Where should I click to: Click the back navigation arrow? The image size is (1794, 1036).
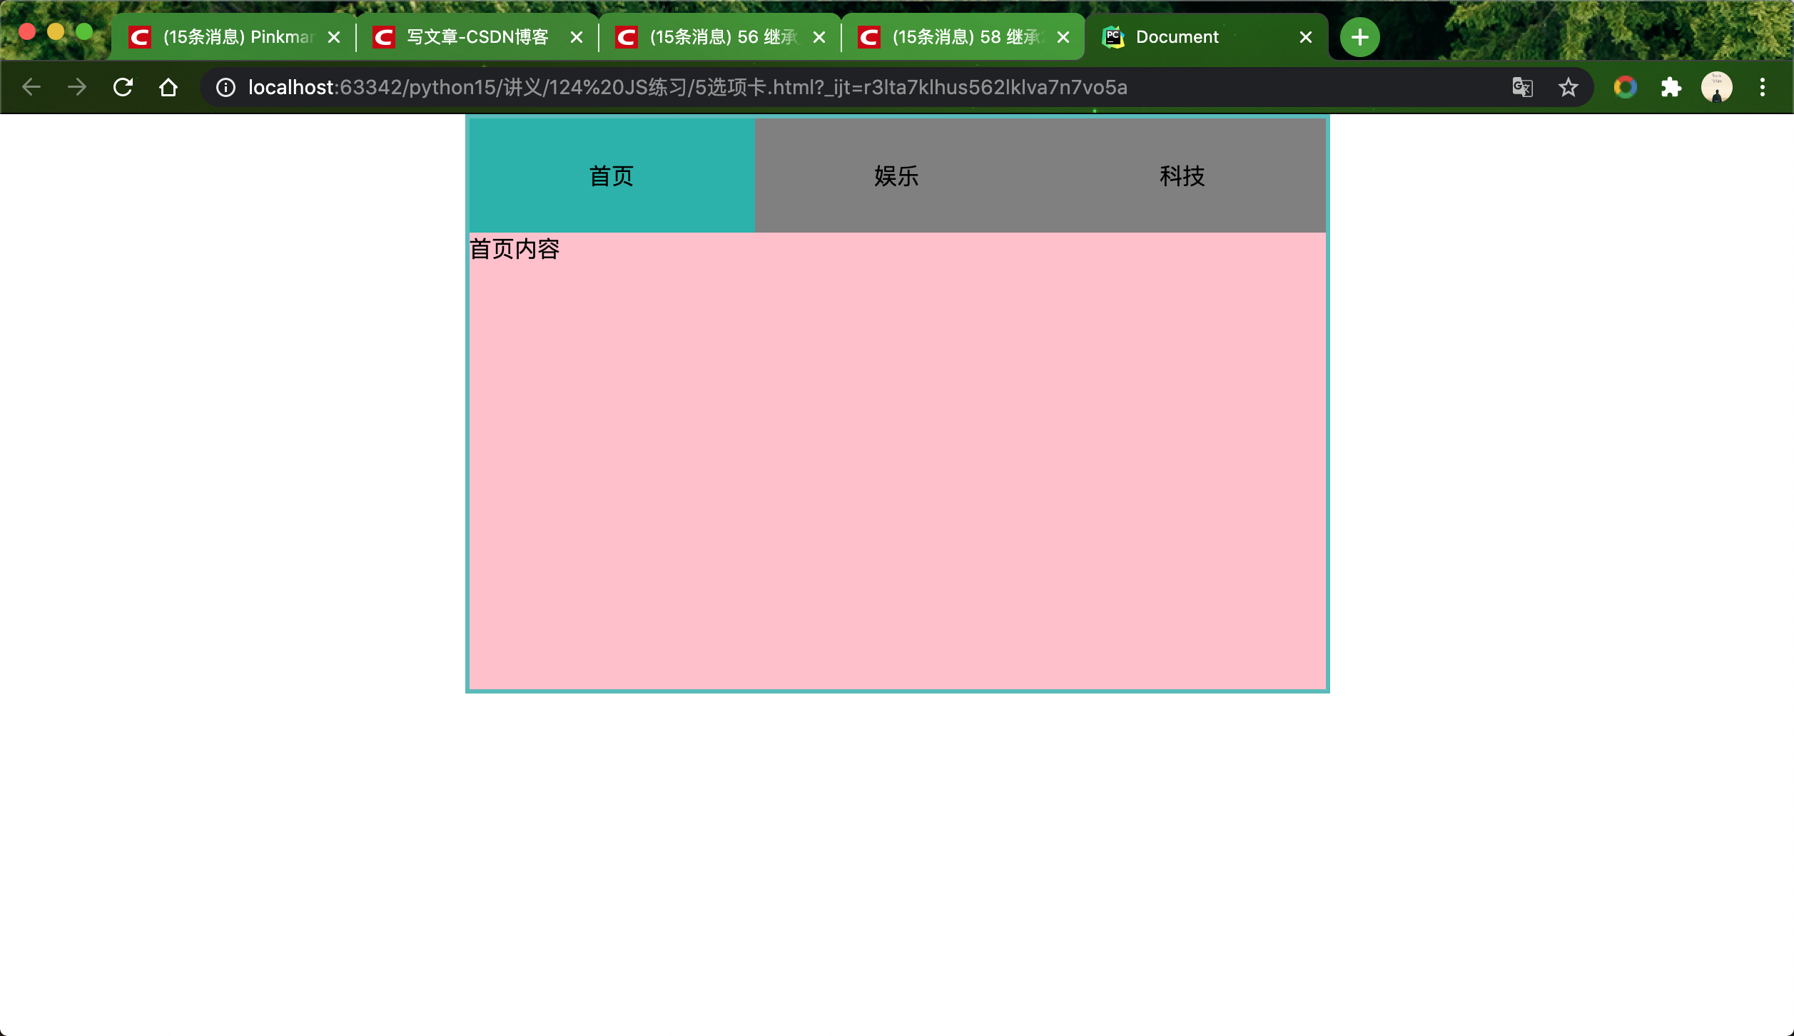(31, 87)
